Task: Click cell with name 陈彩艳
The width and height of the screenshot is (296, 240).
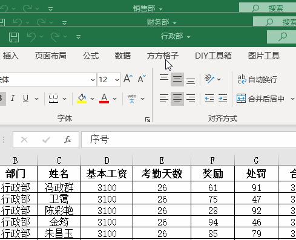Action: click(59, 210)
